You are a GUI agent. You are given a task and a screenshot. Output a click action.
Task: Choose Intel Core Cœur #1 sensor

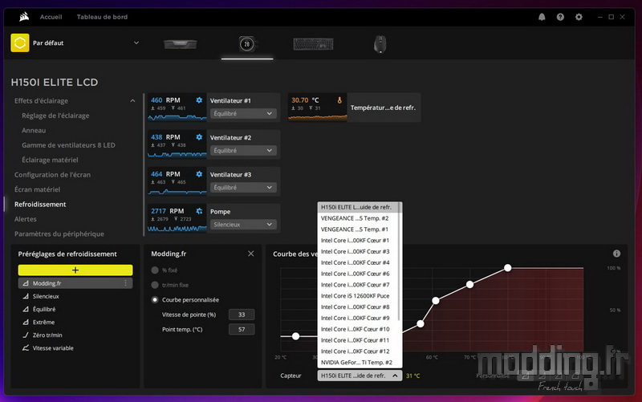click(x=358, y=240)
